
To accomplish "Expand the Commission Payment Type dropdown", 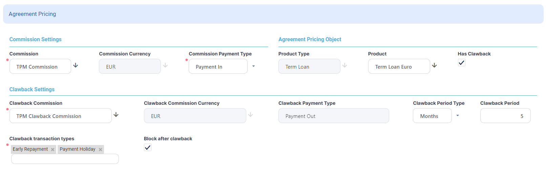I will coord(253,66).
